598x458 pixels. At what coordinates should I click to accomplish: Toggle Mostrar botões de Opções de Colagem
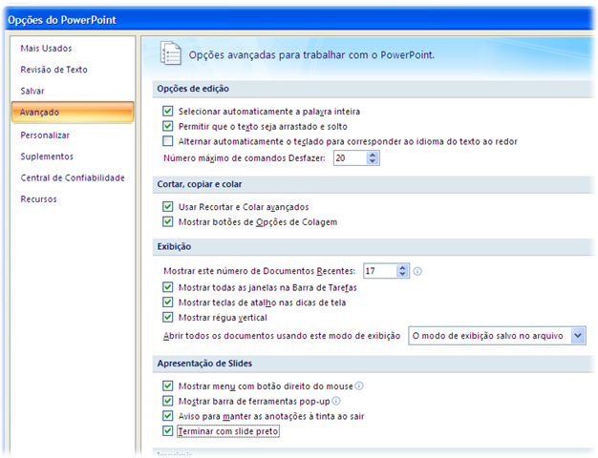pos(168,221)
